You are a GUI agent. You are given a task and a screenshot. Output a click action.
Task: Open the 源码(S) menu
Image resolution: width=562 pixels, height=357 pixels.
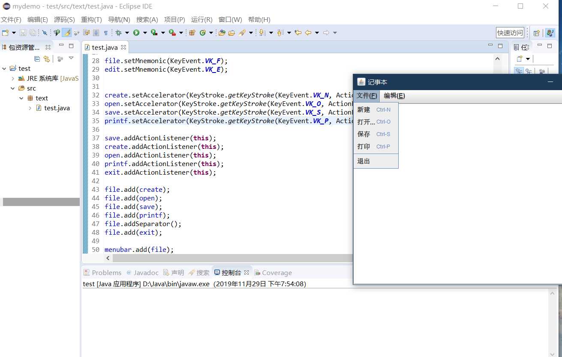coord(64,20)
